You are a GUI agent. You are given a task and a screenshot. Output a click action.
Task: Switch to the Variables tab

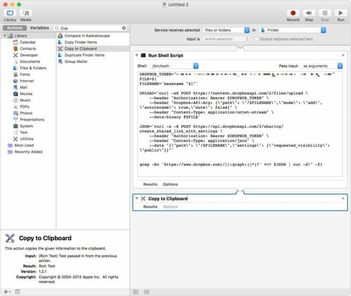pyautogui.click(x=39, y=28)
